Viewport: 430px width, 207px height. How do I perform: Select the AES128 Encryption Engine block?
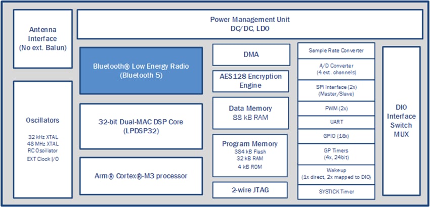click(x=250, y=81)
